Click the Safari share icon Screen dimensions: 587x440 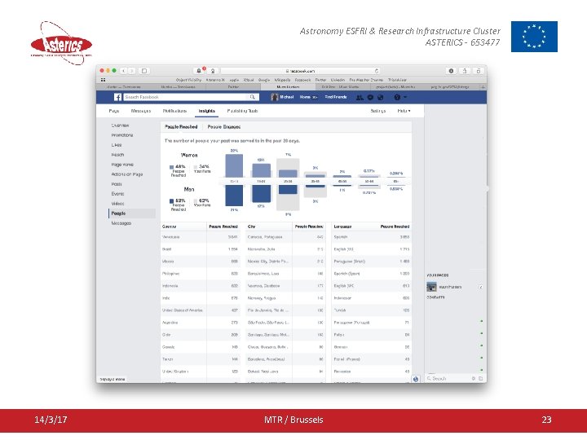[x=465, y=71]
